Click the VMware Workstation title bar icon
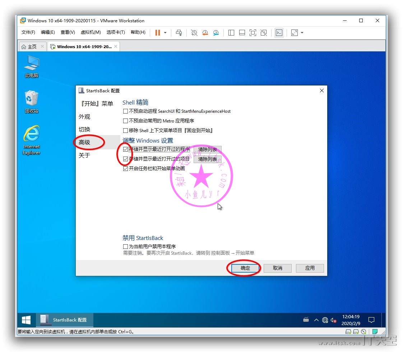403x352 pixels. pyautogui.click(x=23, y=20)
